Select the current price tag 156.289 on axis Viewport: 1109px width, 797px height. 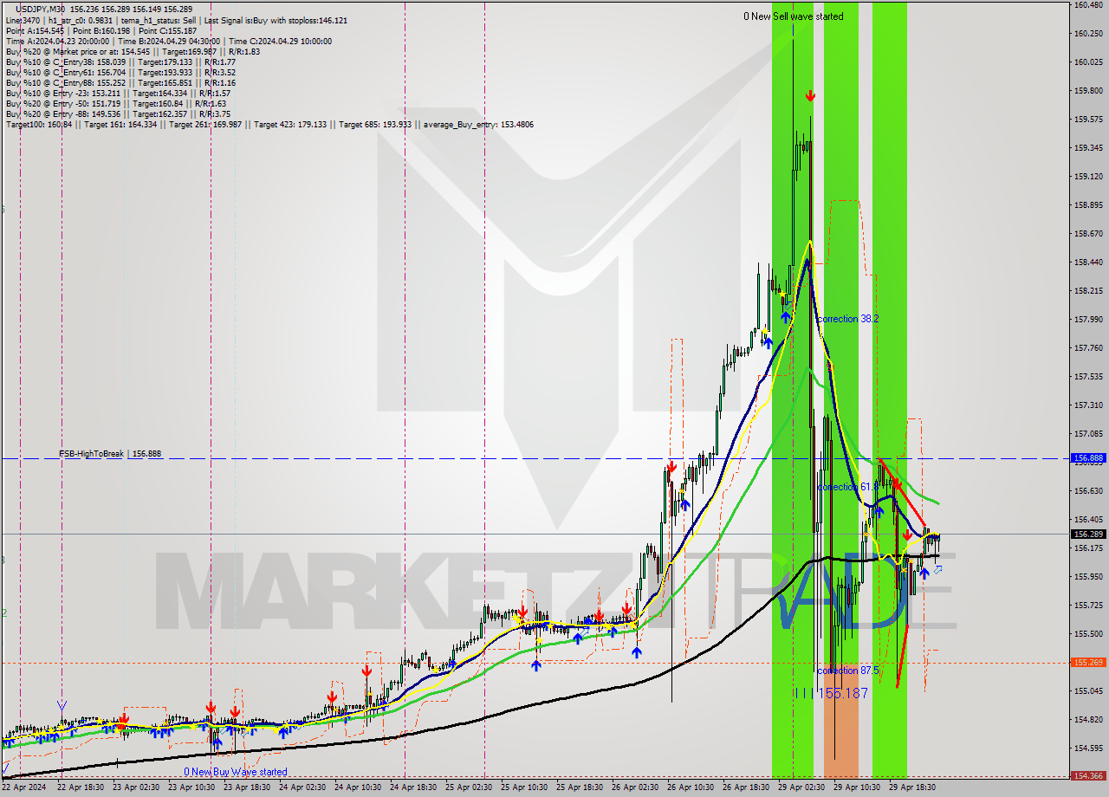(x=1088, y=534)
